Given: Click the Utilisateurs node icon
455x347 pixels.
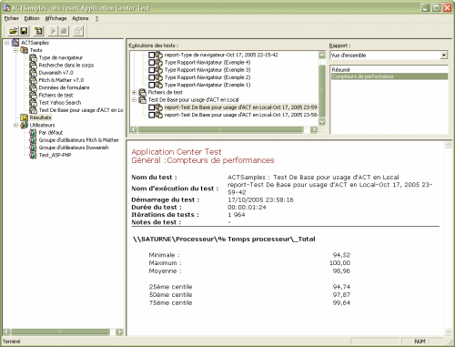Looking at the screenshot, I should click(x=25, y=125).
